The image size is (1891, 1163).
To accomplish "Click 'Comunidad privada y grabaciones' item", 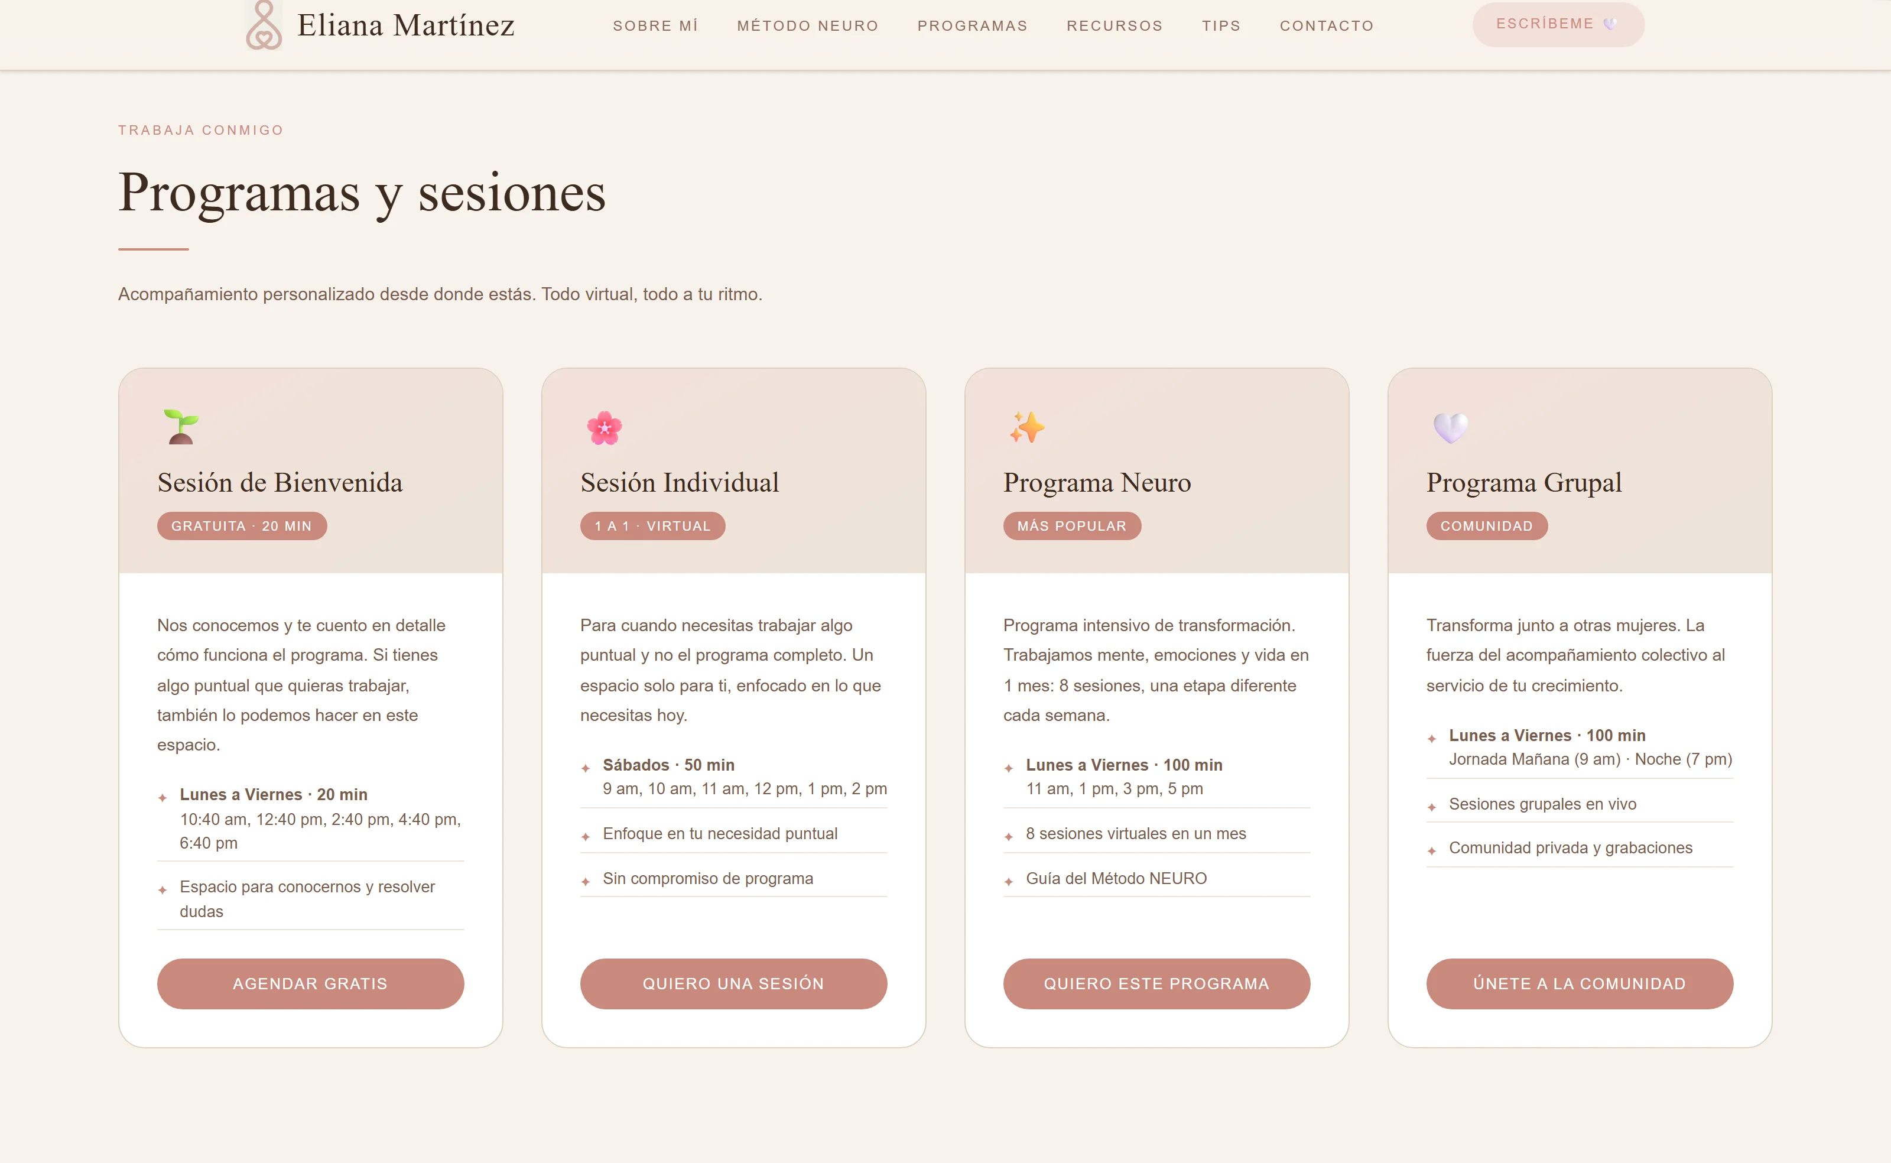I will 1570,847.
